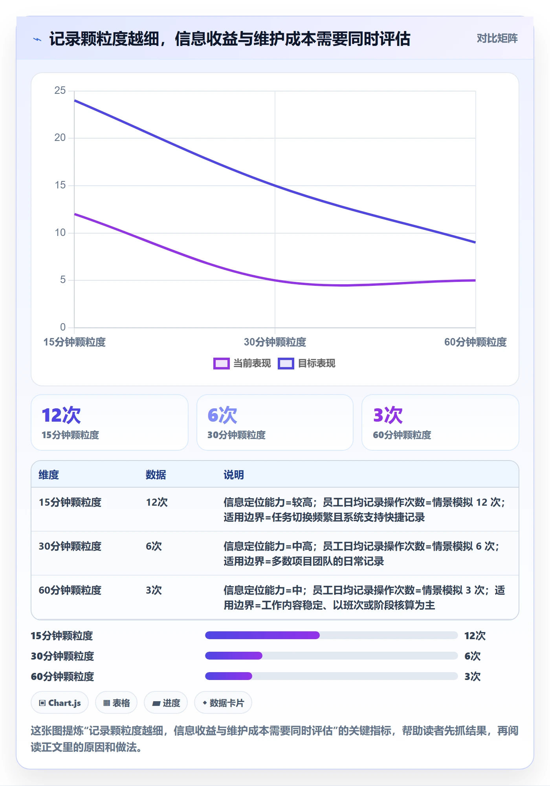Click the 对比矩阵 label in header
Image resolution: width=550 pixels, height=786 pixels.
coord(497,38)
